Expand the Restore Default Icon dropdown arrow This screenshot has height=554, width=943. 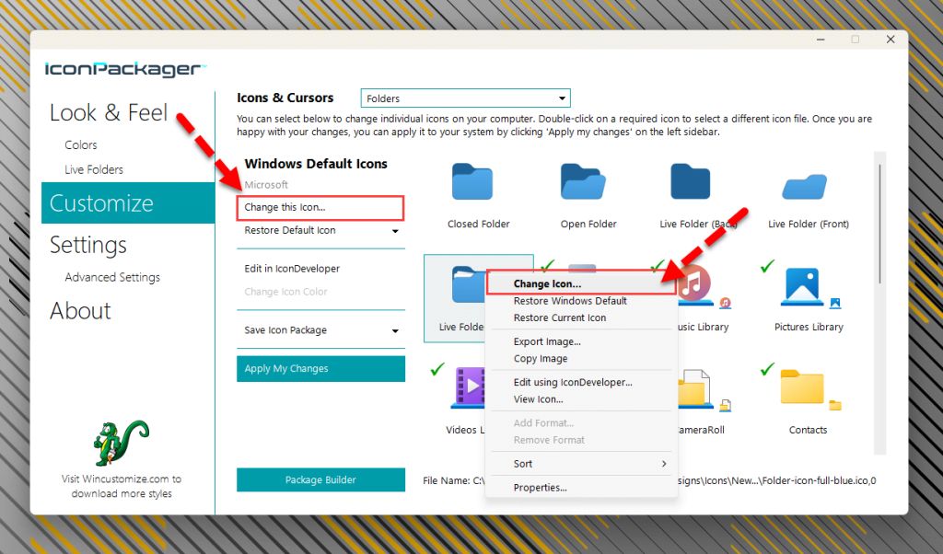[x=396, y=233]
